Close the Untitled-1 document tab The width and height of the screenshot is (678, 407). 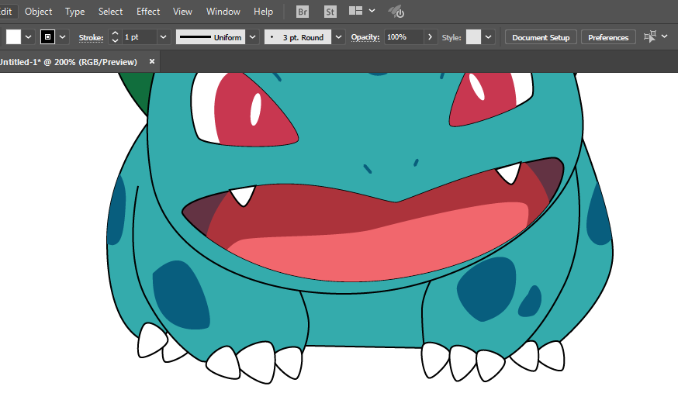[152, 61]
